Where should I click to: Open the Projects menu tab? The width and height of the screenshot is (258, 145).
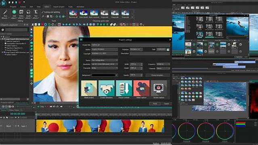[13, 7]
